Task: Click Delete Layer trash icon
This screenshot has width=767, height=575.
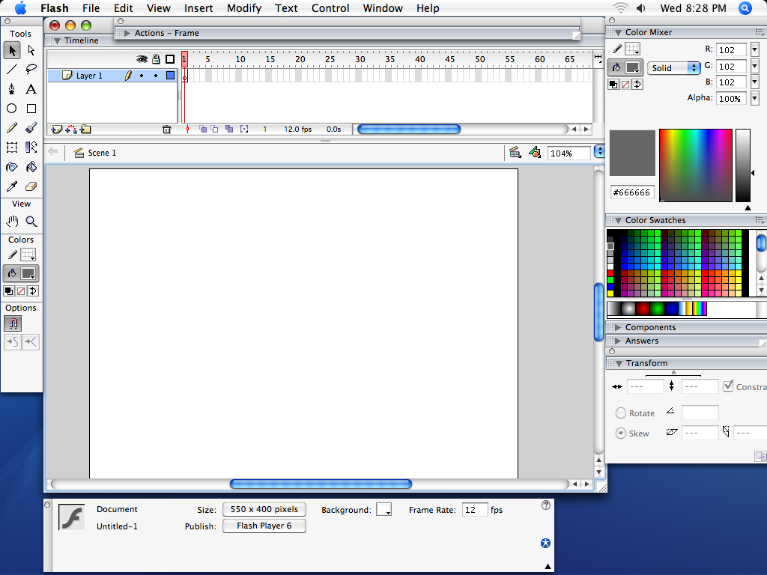Action: point(167,129)
